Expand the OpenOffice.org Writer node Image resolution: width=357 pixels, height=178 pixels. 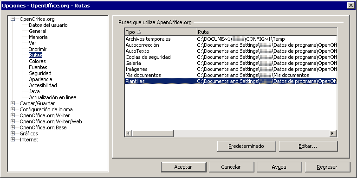pos(13,115)
